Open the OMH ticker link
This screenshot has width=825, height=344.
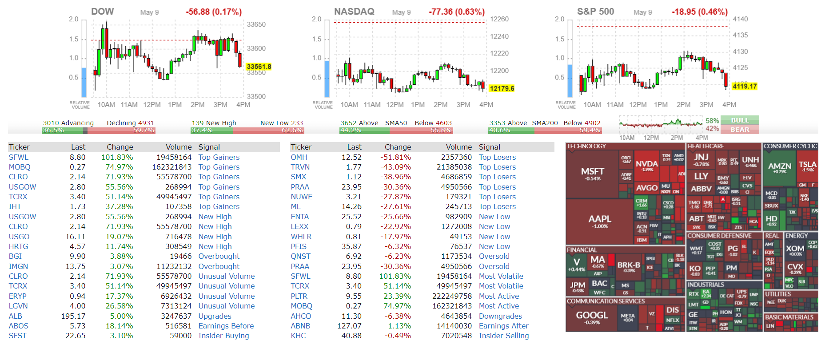(299, 157)
